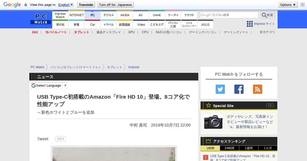Open Video nav tab
Viewport: 307px width, 161px height.
141,24
